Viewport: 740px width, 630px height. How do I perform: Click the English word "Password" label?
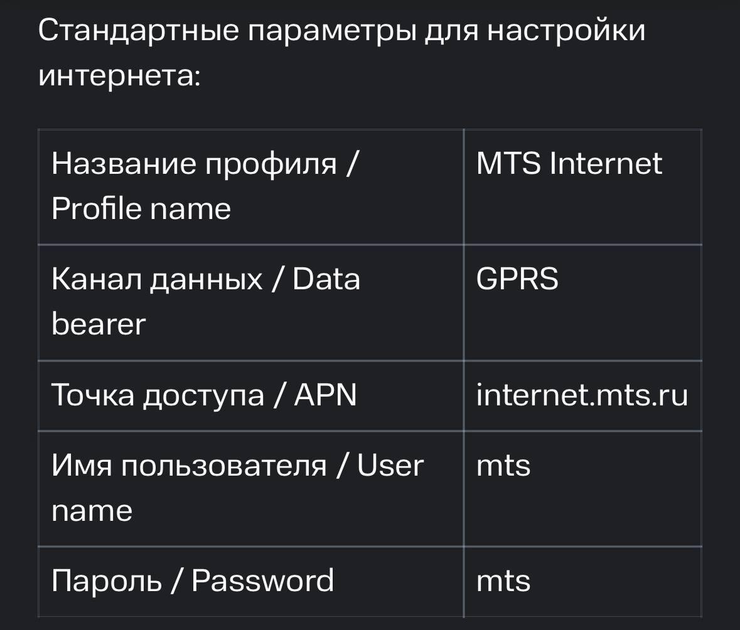coord(262,580)
